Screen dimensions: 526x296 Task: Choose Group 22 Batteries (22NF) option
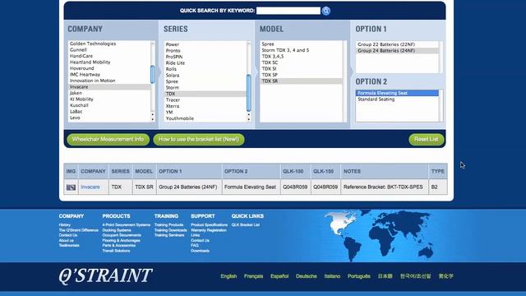click(386, 44)
